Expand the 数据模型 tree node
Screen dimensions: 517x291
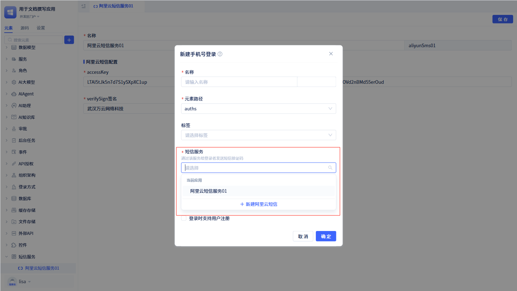point(6,48)
